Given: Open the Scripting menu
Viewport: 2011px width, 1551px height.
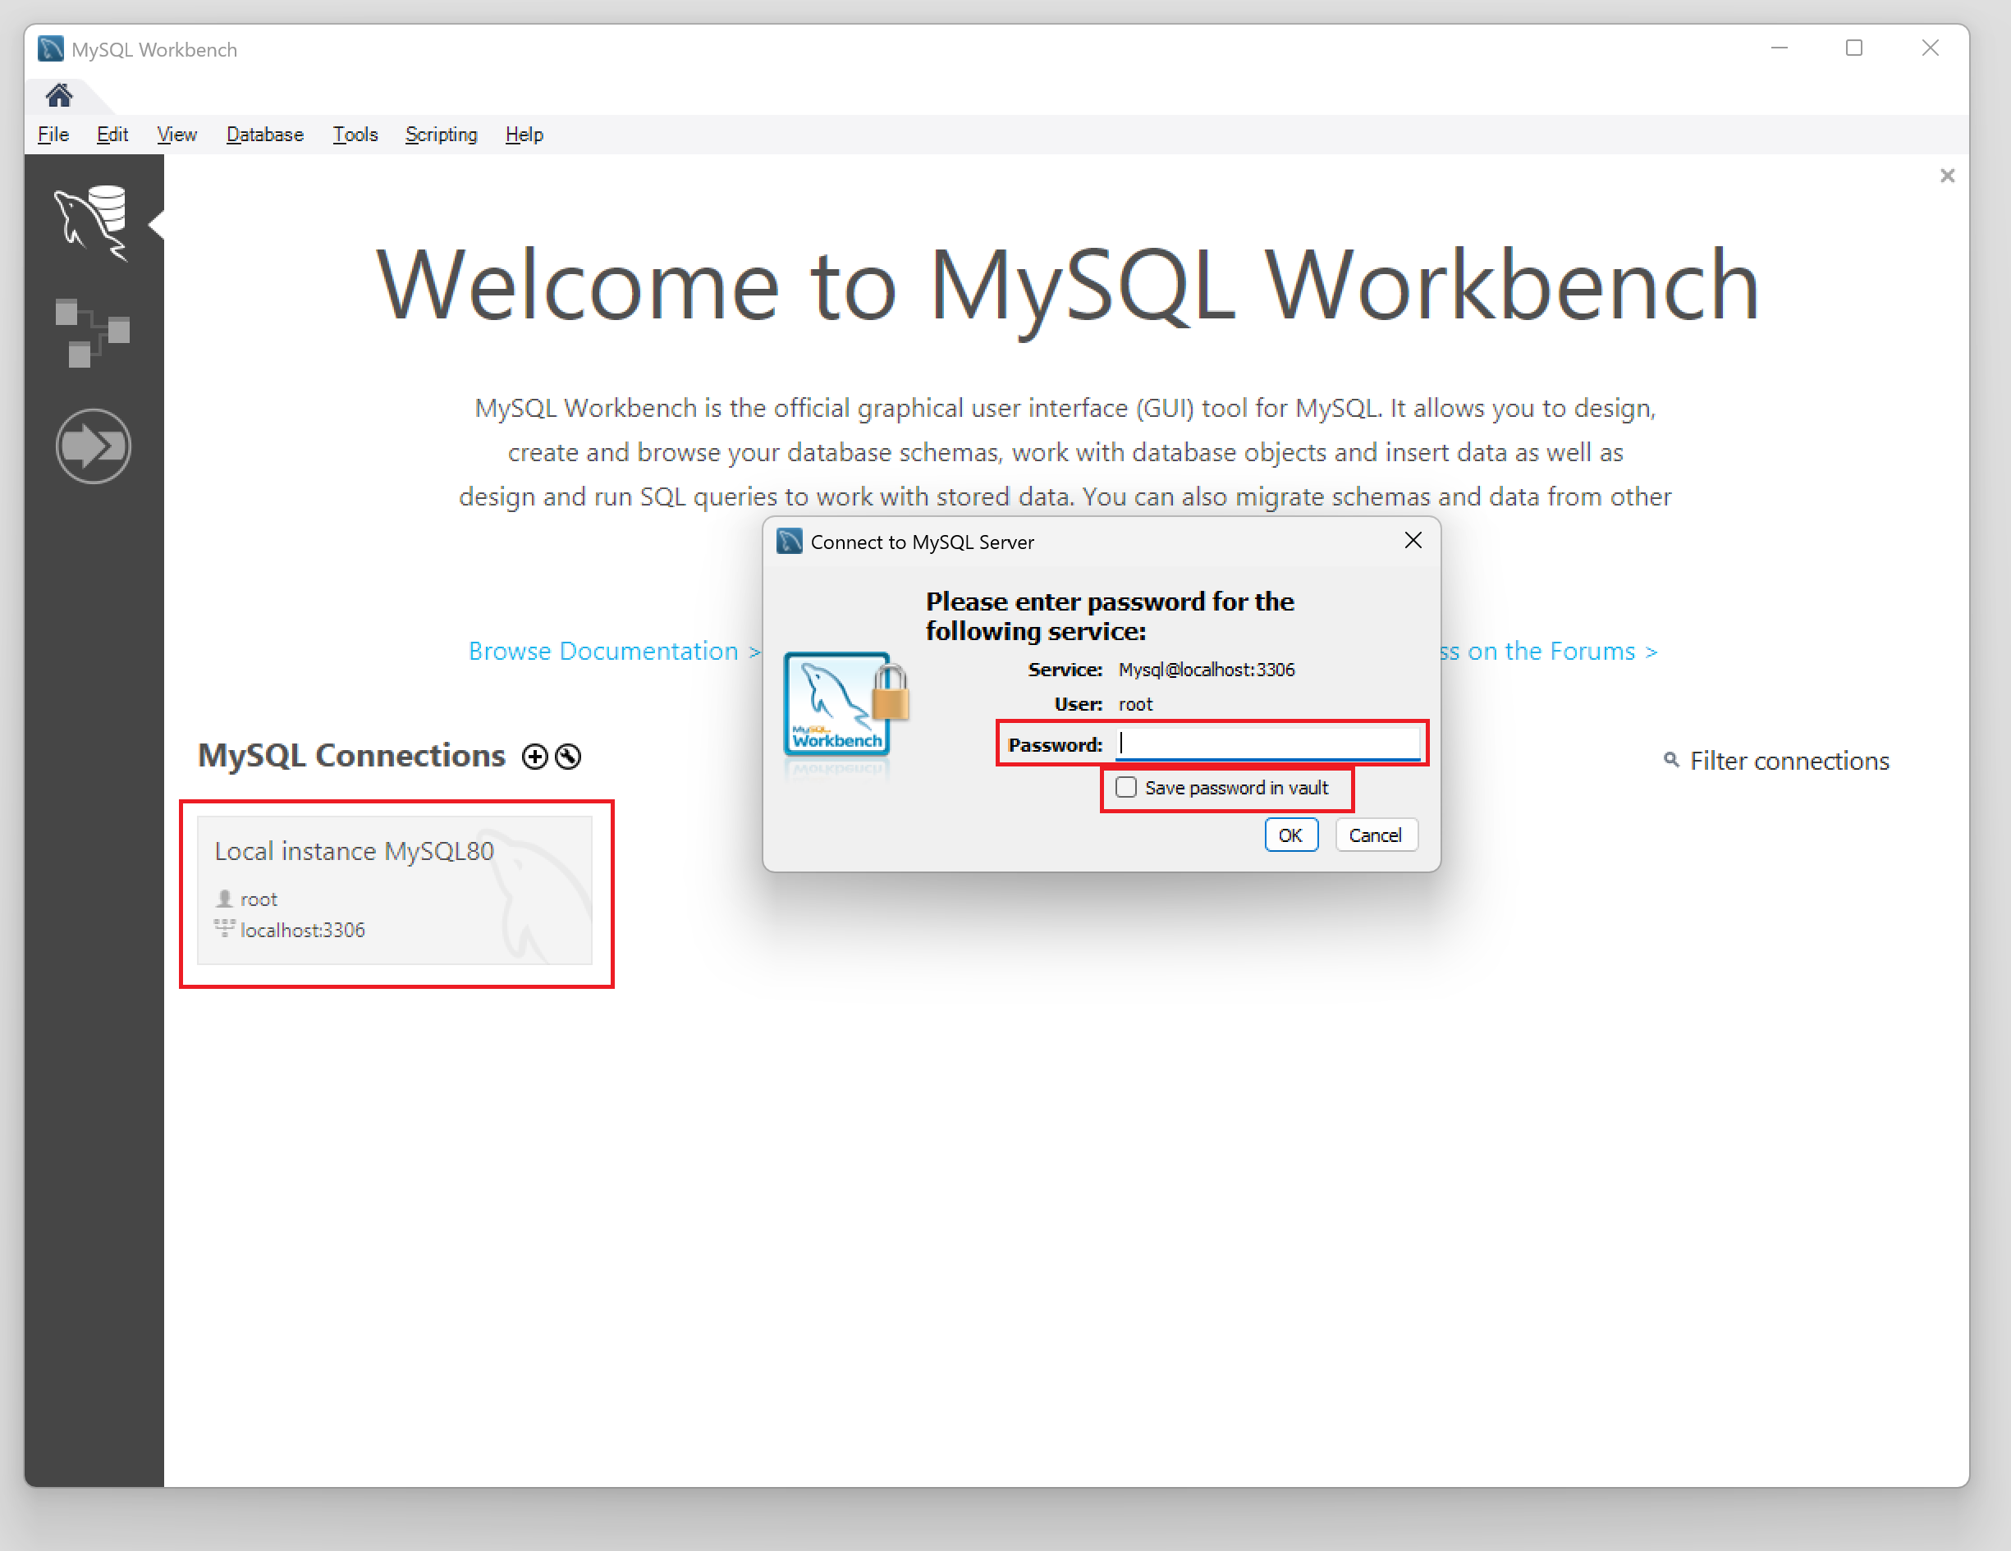Looking at the screenshot, I should pyautogui.click(x=441, y=135).
